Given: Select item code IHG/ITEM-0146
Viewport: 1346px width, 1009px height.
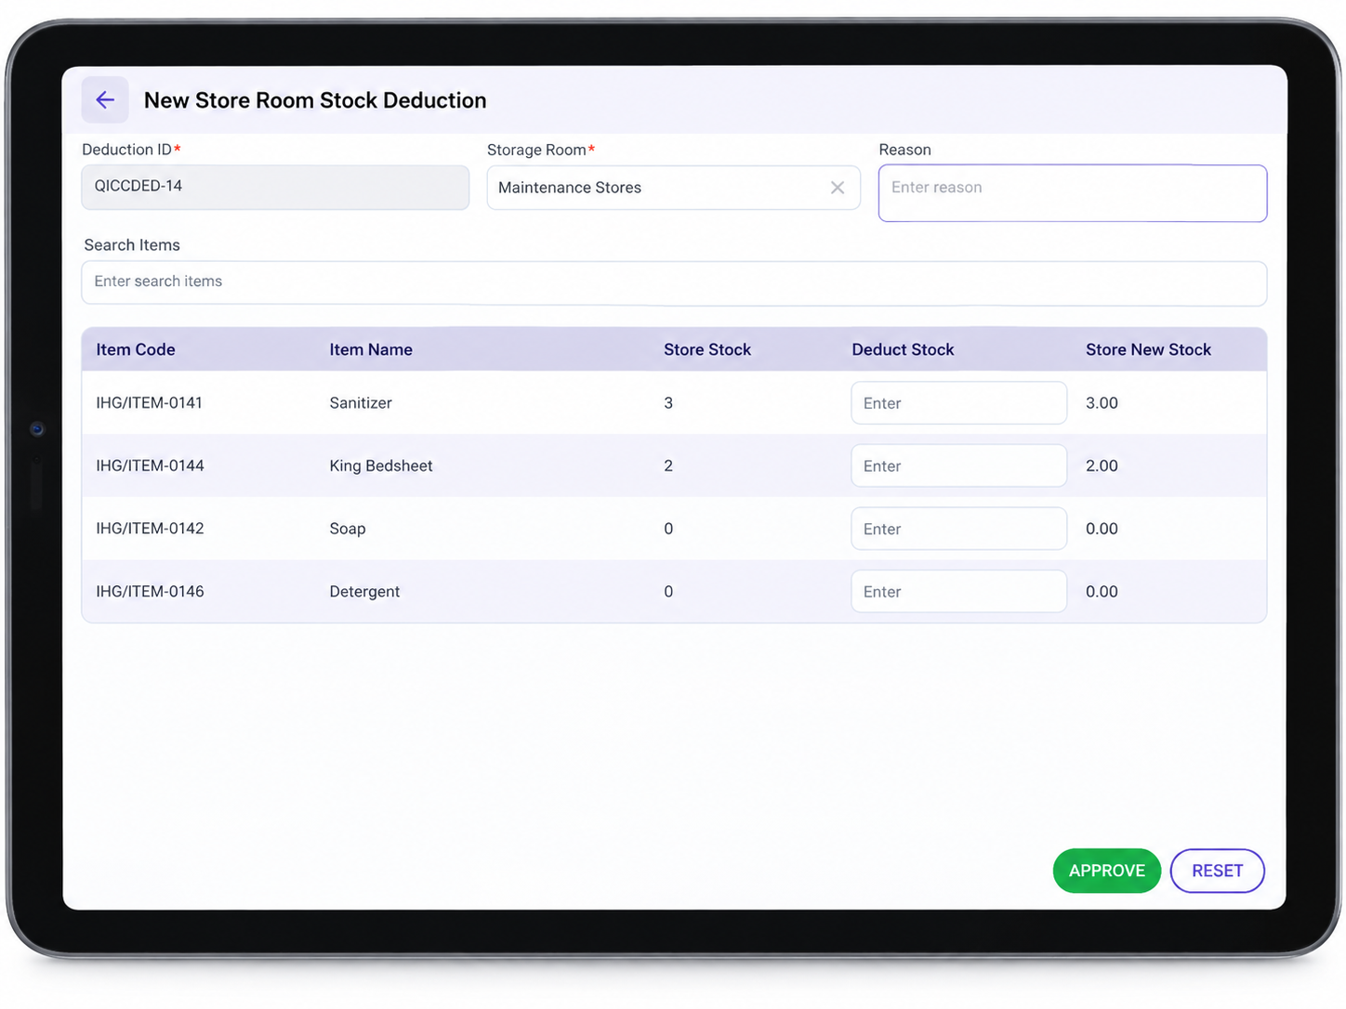Looking at the screenshot, I should point(150,592).
